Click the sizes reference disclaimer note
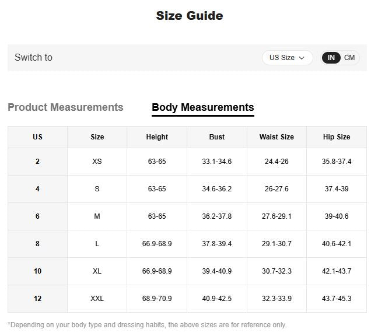 [147, 325]
